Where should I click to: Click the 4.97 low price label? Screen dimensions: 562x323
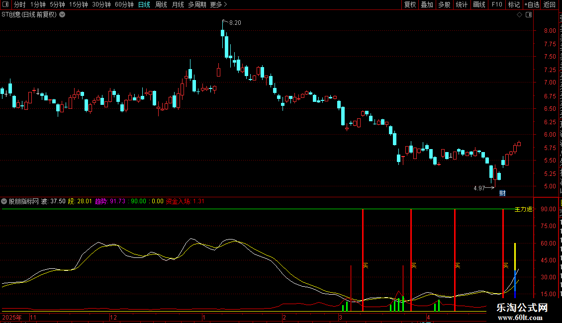[x=479, y=188]
